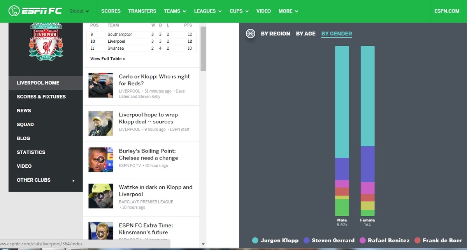
Task: Open VIDEO in the green top bar
Action: (263, 11)
